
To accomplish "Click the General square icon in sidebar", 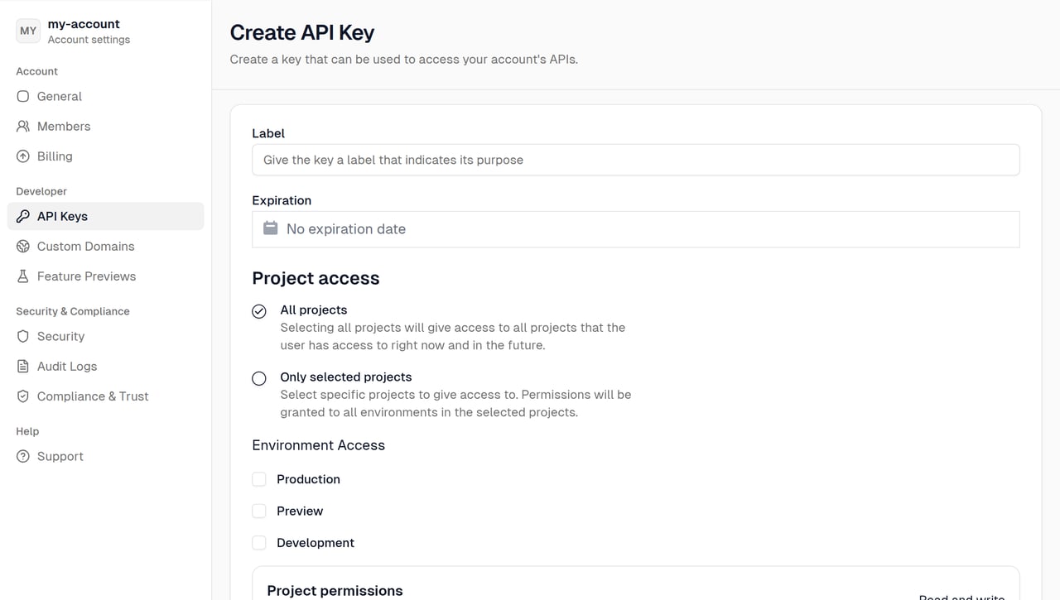I will [23, 96].
